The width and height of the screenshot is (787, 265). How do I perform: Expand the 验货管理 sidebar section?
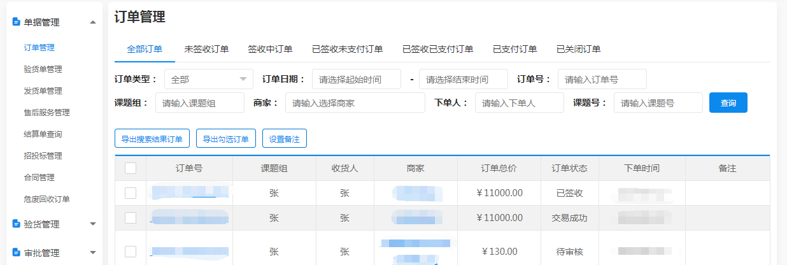tap(93, 224)
